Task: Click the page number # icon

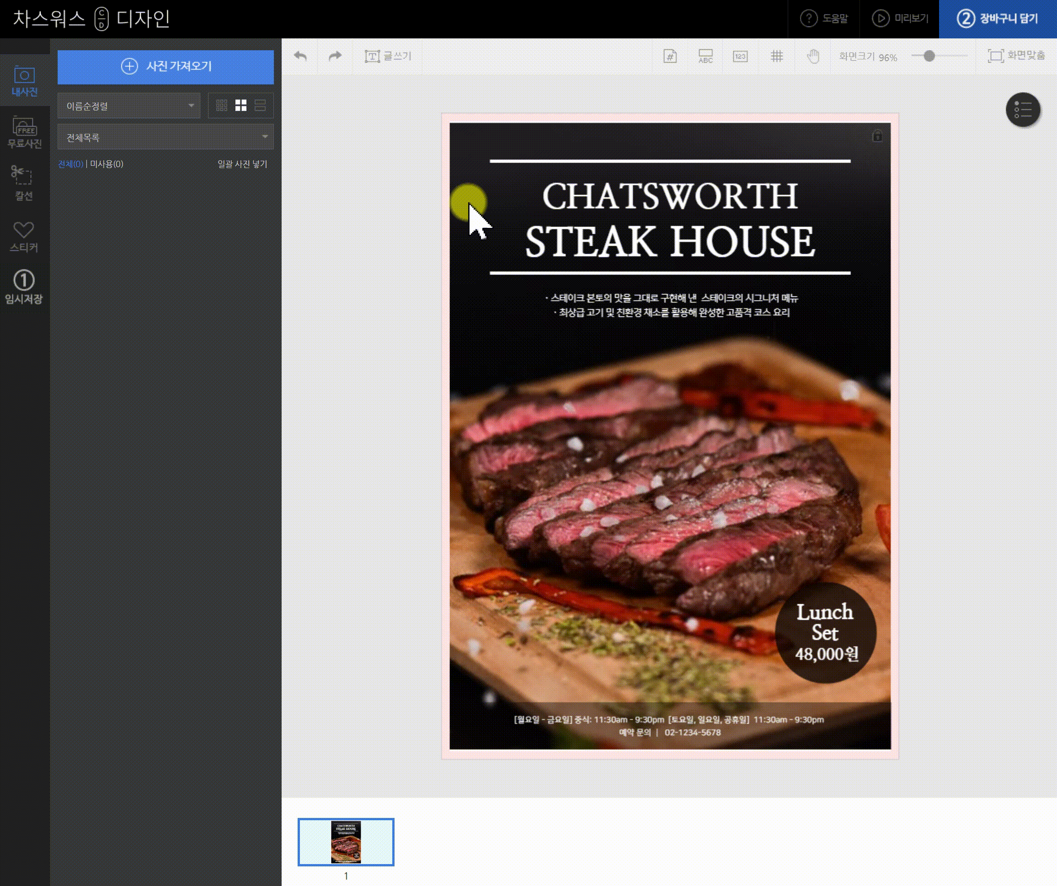Action: 670,56
